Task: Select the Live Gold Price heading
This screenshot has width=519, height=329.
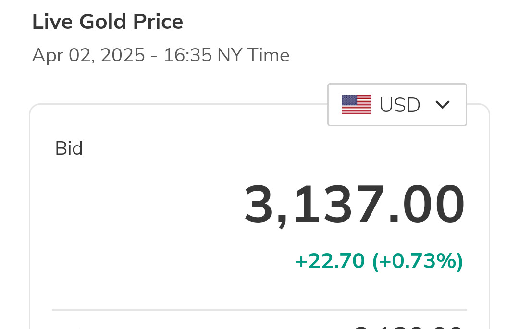Action: click(108, 22)
